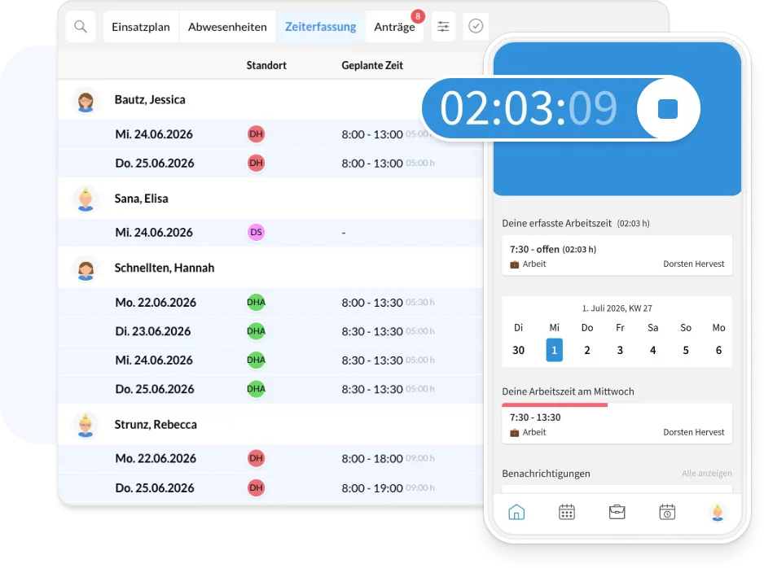This screenshot has height=568, width=764.
Task: Select day 2 (Do) in the week calendar
Action: 587,350
